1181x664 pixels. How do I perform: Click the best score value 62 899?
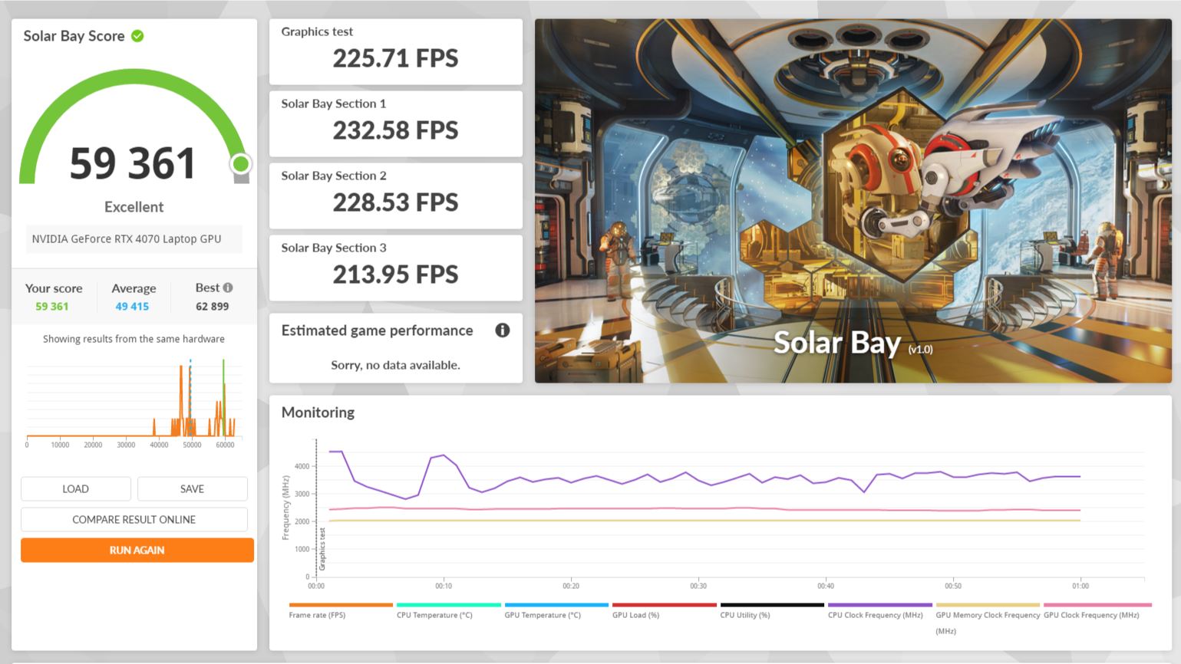213,306
